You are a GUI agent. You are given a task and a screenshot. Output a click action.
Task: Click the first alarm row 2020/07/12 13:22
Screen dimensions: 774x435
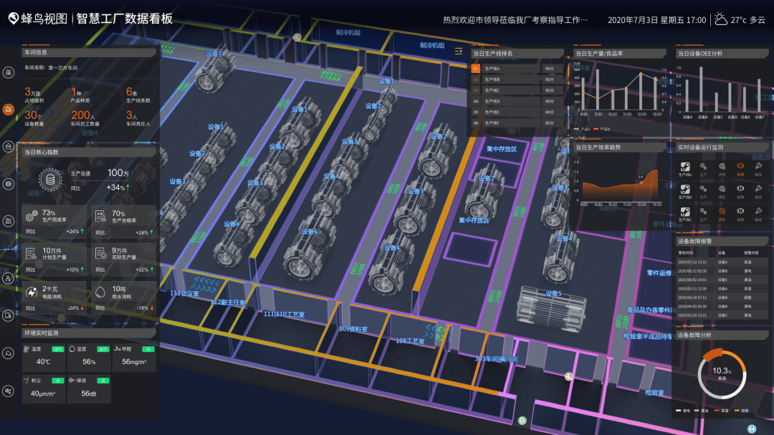[x=722, y=262]
